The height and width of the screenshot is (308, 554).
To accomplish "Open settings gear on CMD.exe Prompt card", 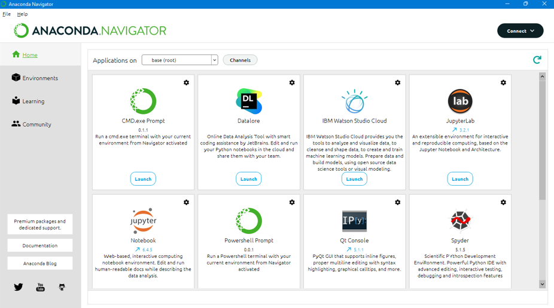I will click(186, 82).
